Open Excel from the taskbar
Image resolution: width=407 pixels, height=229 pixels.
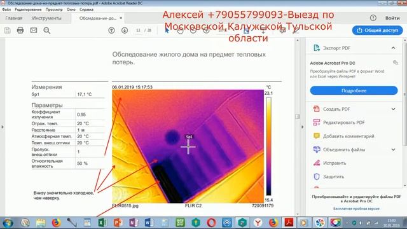[x=102, y=223]
